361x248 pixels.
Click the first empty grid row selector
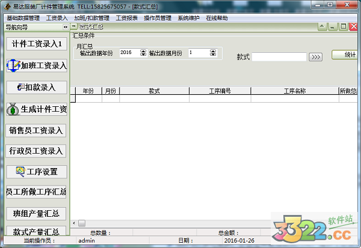[73, 98]
